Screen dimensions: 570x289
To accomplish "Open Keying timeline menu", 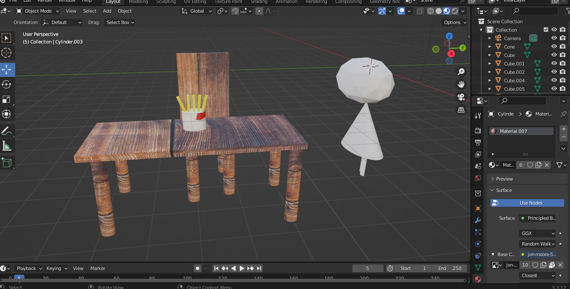I will (x=56, y=268).
